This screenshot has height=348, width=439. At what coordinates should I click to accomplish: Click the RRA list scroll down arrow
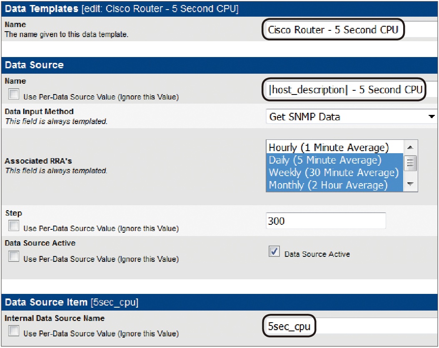coord(410,184)
